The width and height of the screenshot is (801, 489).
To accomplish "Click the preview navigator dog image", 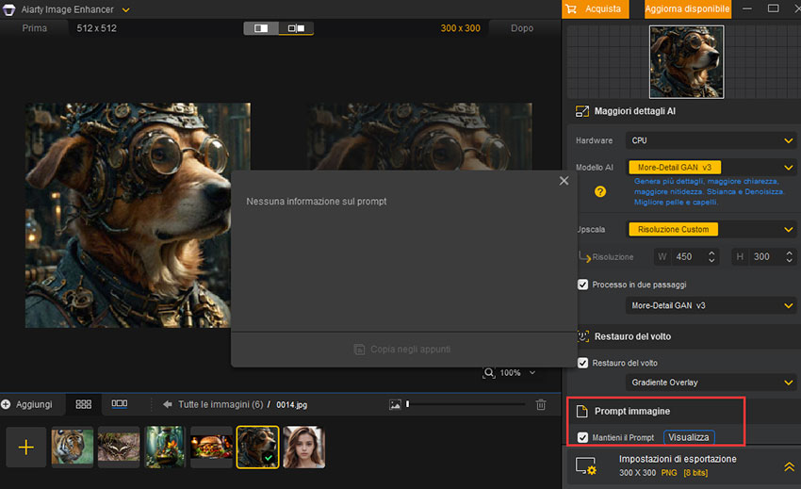I will point(686,62).
